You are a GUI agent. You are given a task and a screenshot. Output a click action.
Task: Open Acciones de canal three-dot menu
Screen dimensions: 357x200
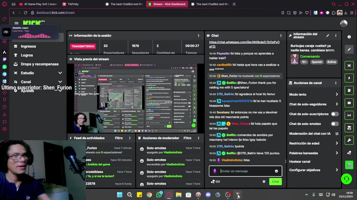coord(336,83)
